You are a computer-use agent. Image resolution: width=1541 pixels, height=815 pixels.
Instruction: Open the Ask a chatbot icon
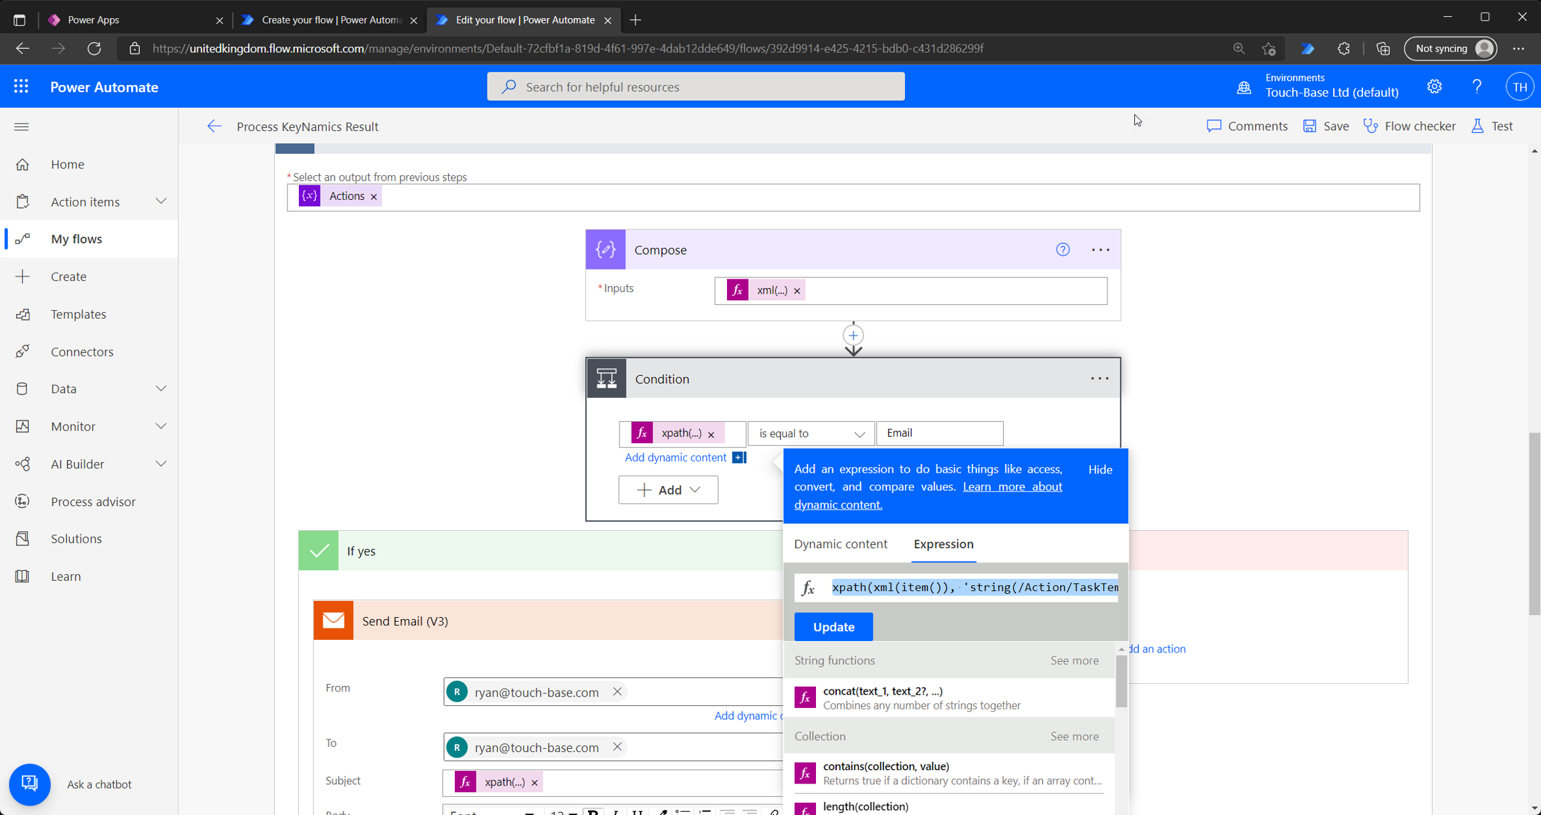click(29, 784)
